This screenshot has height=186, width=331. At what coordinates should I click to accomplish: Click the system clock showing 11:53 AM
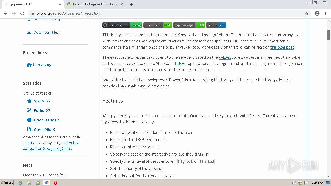point(318,183)
